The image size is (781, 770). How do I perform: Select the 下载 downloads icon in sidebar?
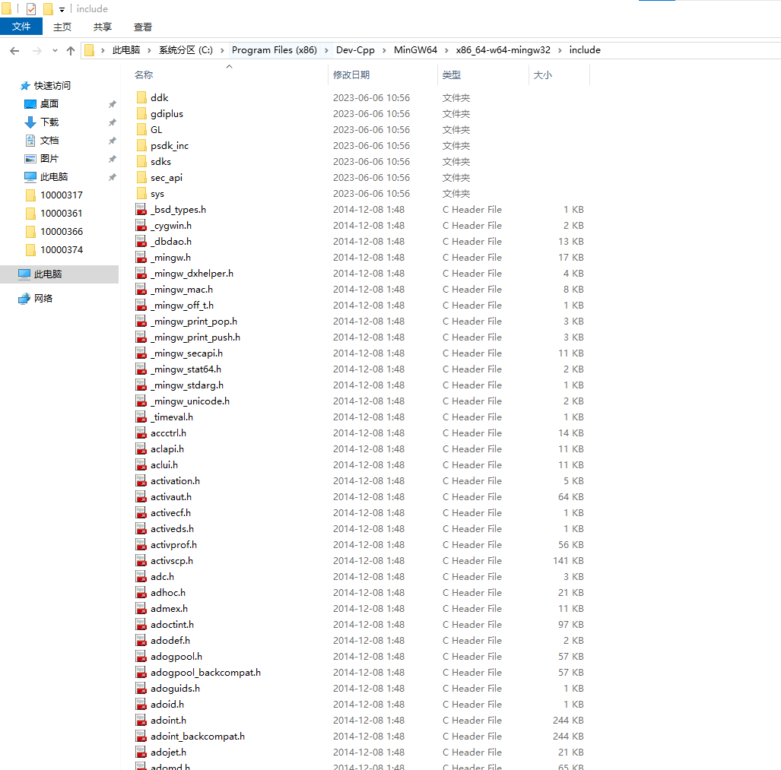point(30,122)
